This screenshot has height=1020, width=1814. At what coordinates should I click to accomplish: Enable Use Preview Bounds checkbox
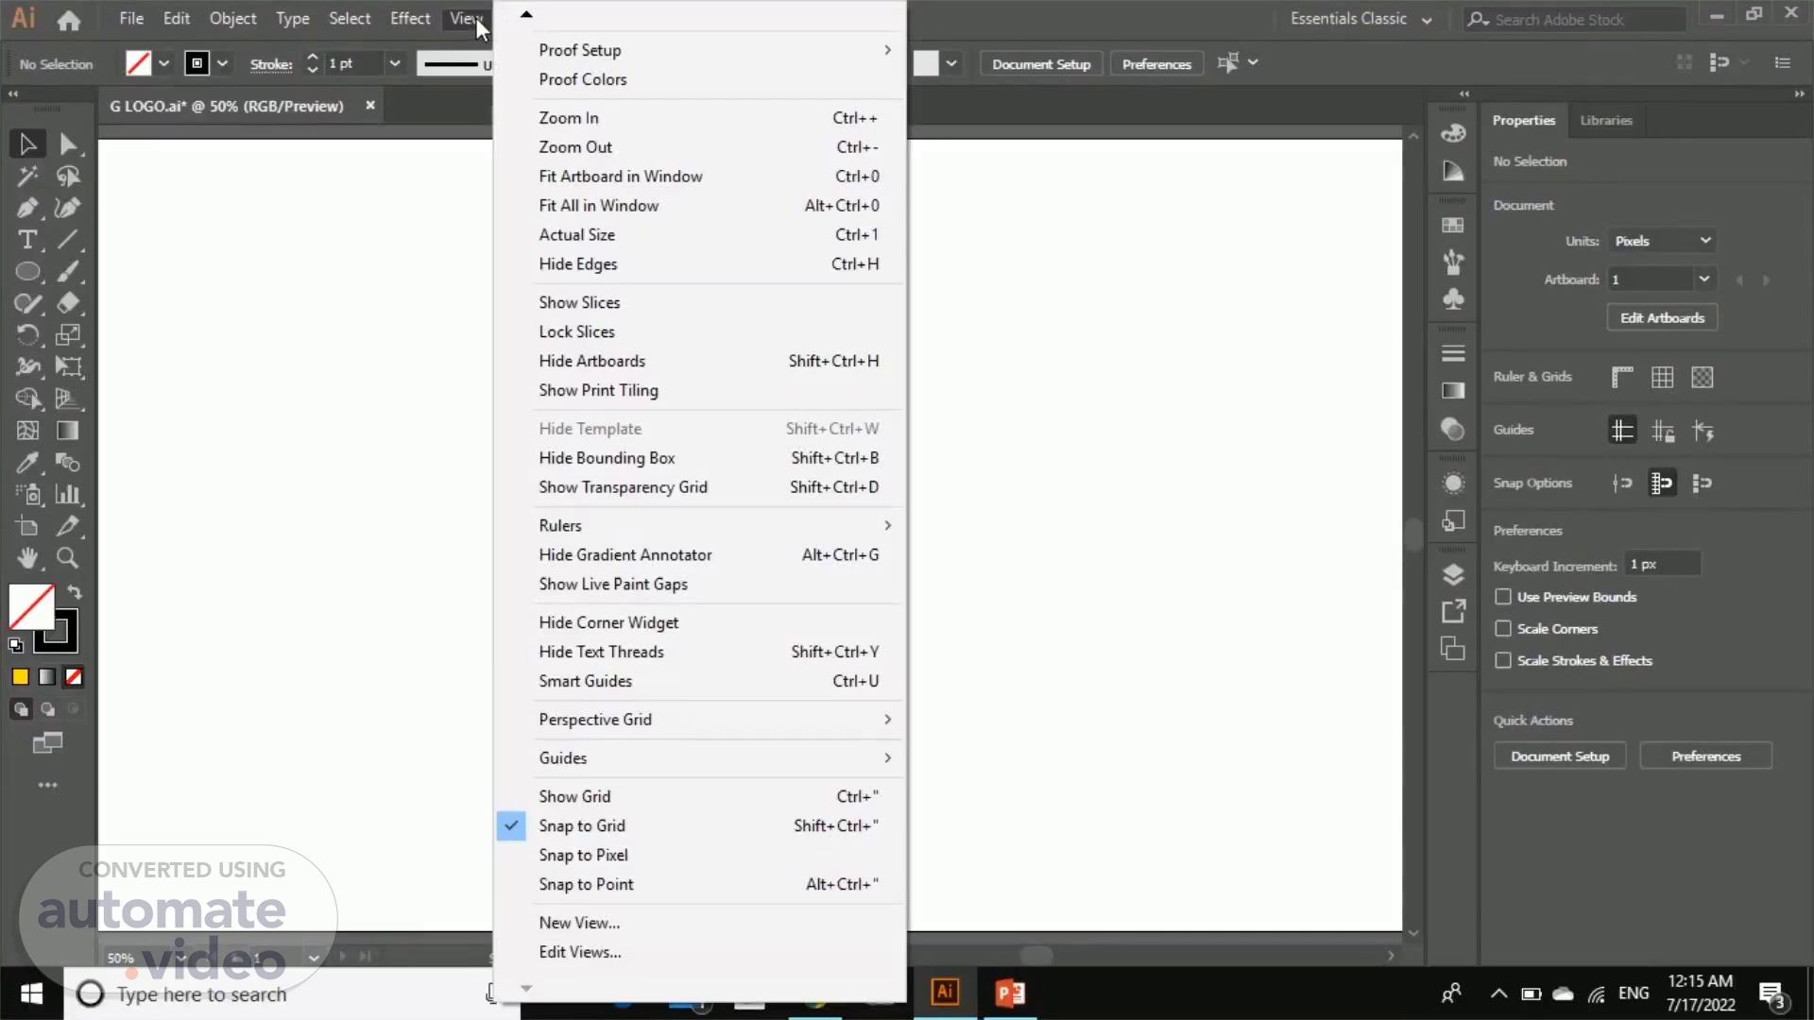1503,597
